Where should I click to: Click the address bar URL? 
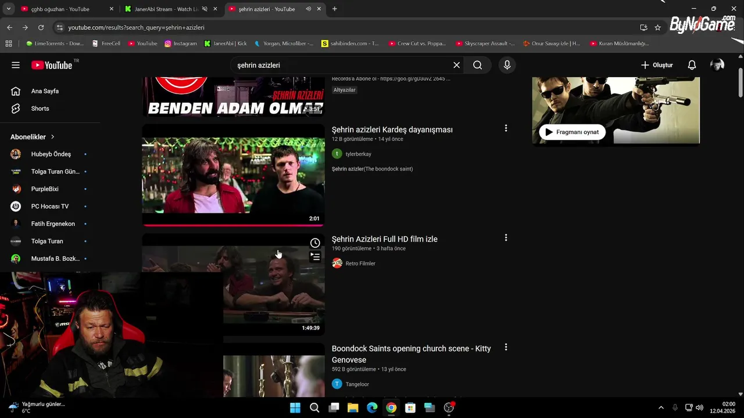(136, 27)
